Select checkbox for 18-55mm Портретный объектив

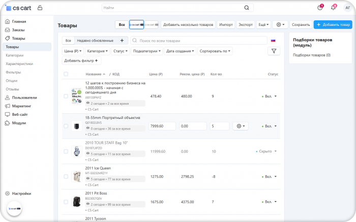(66, 126)
